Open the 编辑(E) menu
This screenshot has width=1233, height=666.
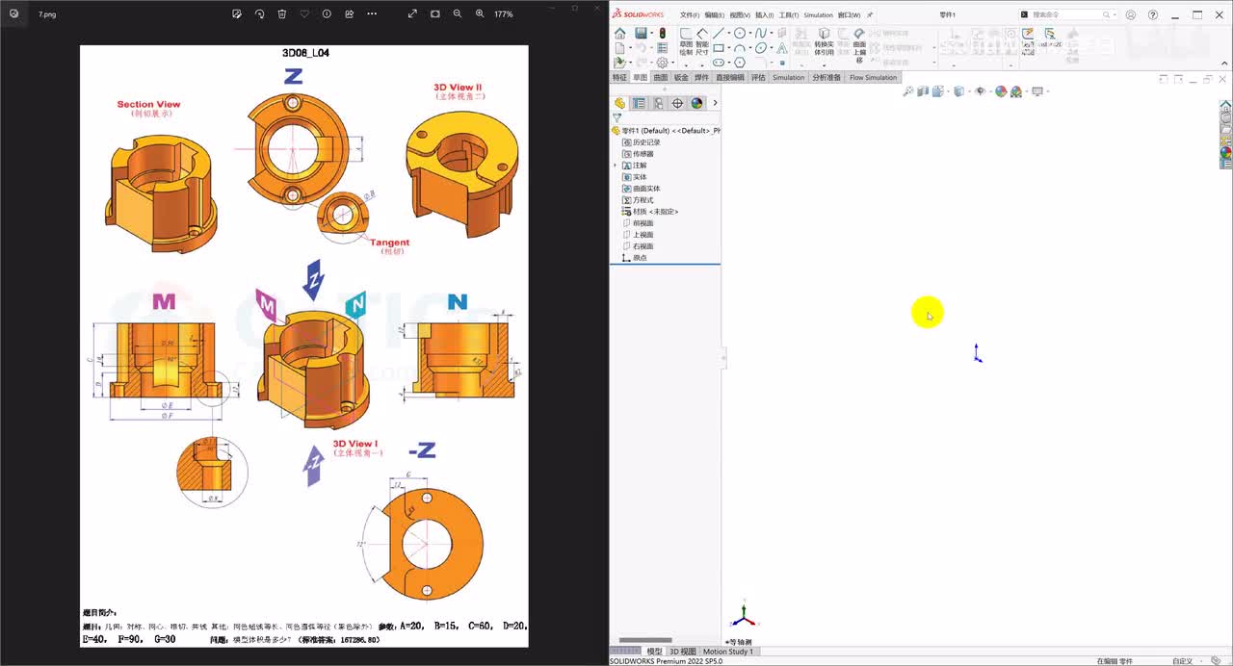(x=714, y=15)
